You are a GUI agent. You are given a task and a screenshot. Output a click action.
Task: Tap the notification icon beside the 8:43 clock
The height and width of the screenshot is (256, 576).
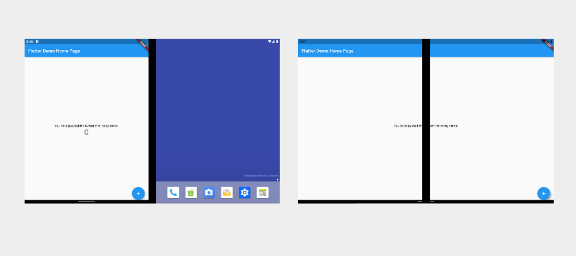coord(37,42)
